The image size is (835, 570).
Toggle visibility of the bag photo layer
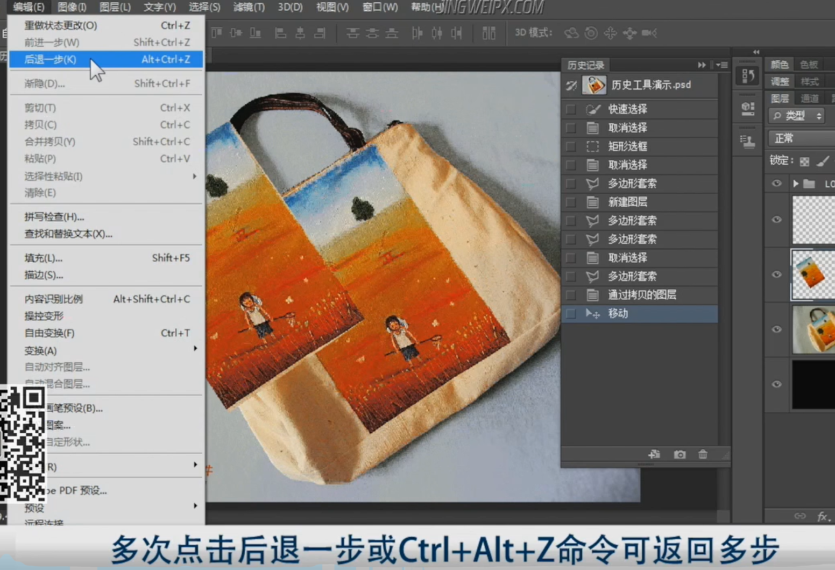[x=776, y=329]
